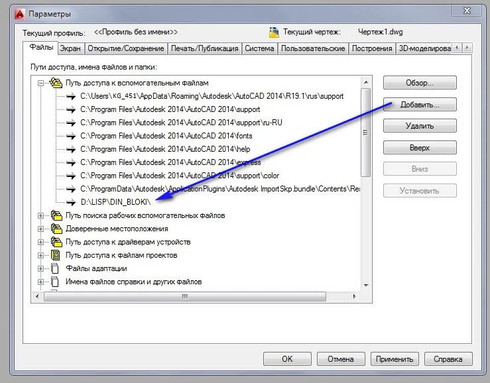Go to Печать/Публикация tab

(205, 48)
